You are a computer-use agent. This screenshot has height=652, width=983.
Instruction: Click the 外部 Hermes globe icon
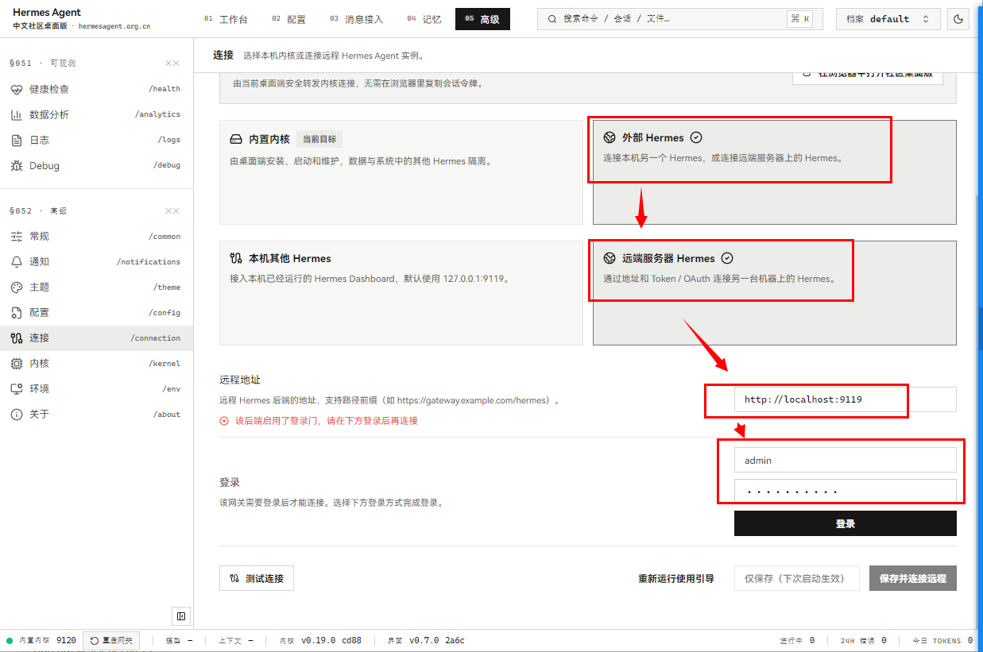[610, 137]
